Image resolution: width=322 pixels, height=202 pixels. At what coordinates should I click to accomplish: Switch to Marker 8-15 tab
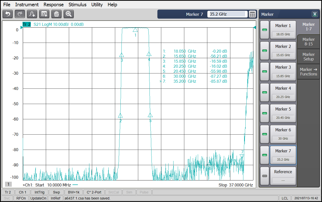pos(308,42)
